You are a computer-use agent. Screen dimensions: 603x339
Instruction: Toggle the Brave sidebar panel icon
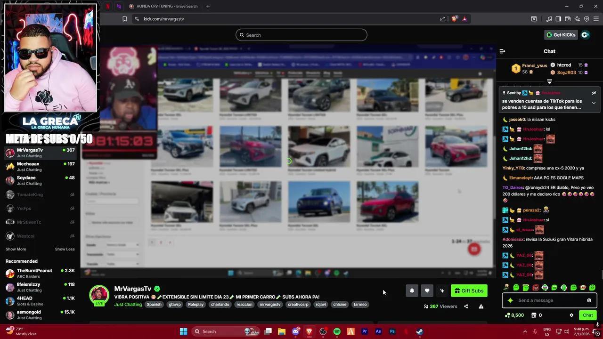[558, 19]
